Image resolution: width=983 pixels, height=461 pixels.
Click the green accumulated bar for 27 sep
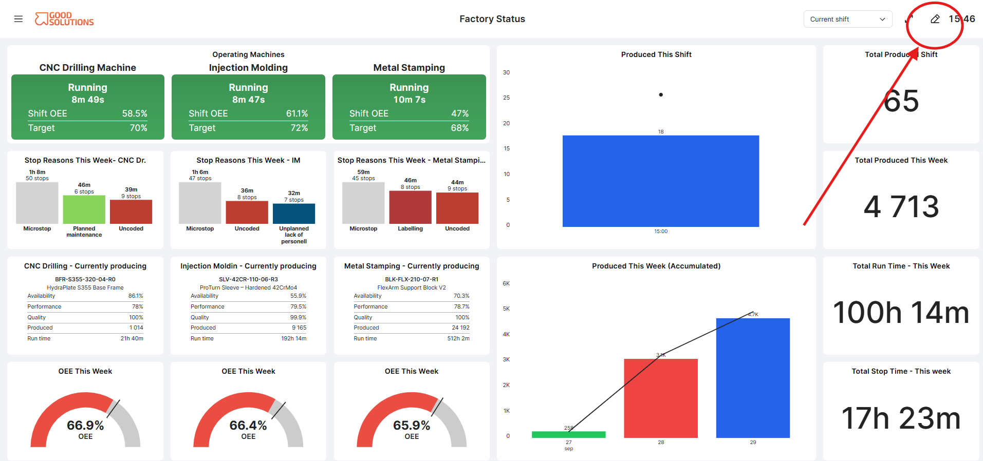569,435
